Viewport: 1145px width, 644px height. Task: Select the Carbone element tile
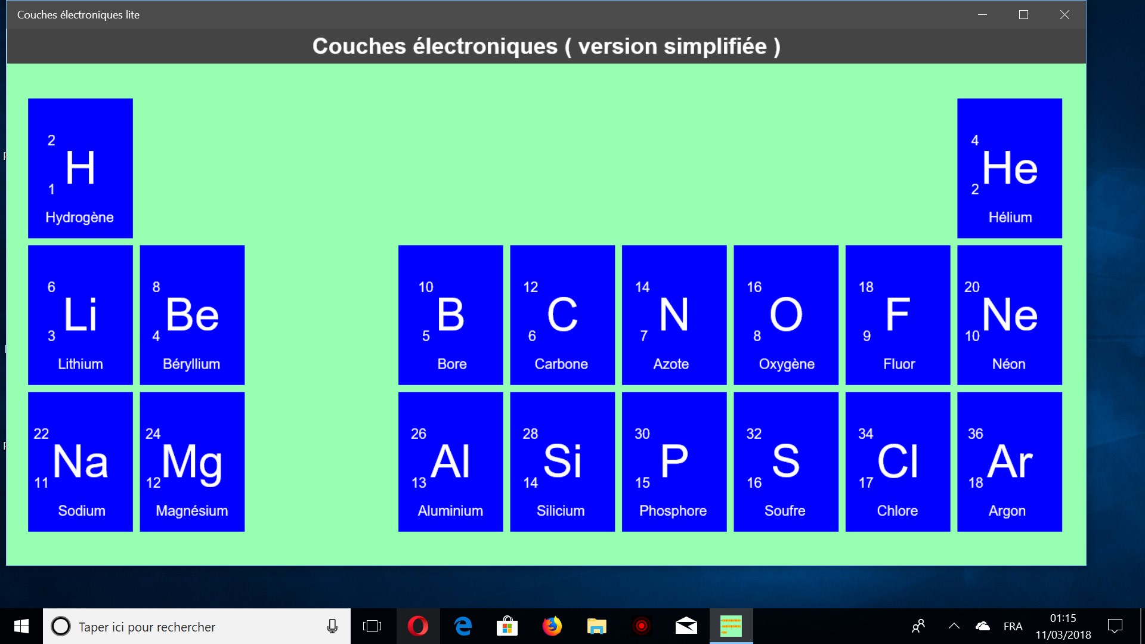coord(562,315)
